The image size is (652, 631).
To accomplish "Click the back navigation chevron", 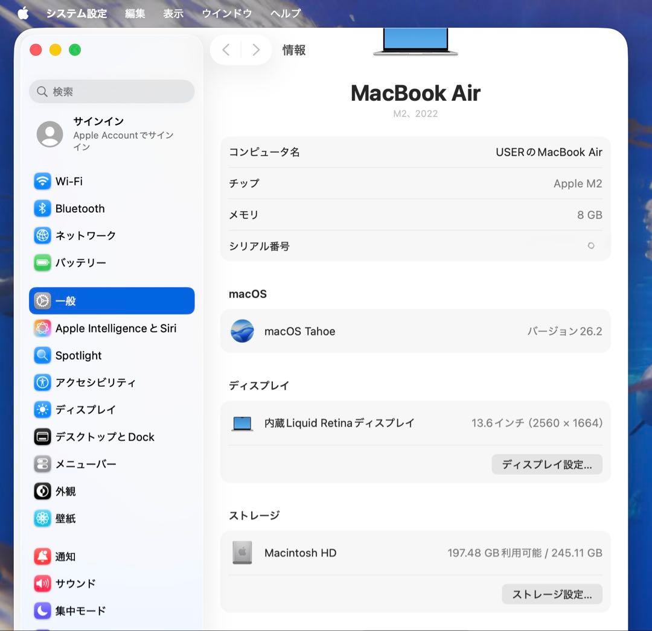I will (226, 50).
